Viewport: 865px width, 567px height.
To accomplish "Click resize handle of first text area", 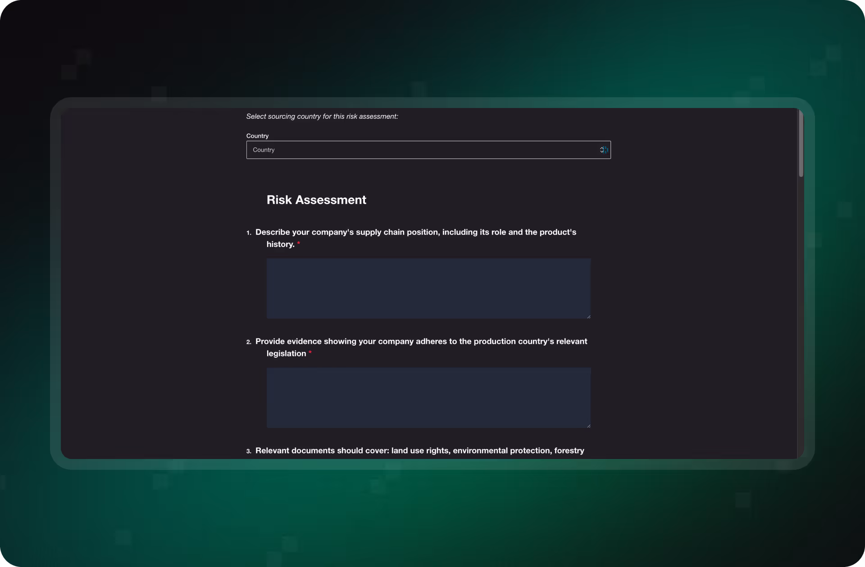I will tap(588, 316).
